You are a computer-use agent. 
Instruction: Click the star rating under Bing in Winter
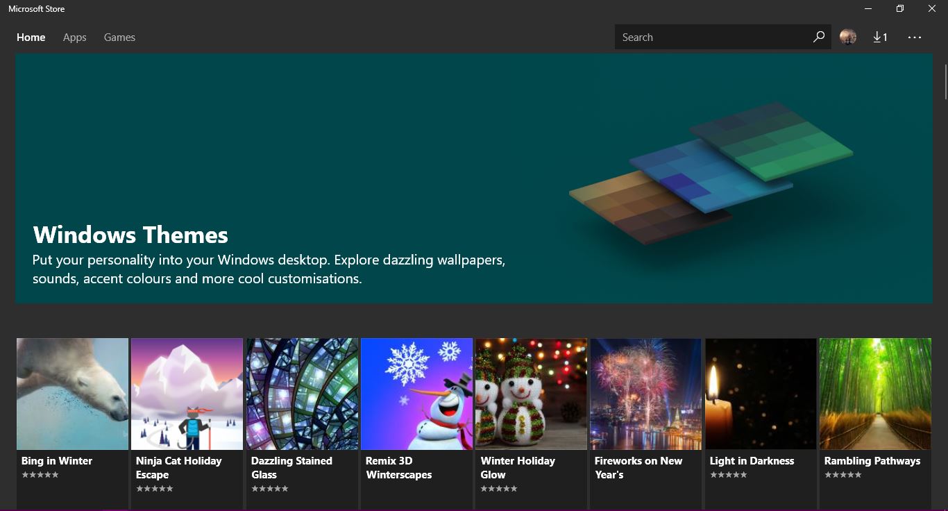point(40,475)
